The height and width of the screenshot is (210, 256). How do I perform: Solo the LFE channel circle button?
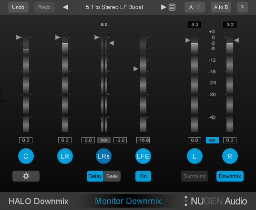143,156
